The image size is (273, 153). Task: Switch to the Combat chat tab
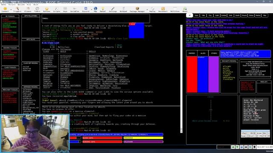point(224,15)
